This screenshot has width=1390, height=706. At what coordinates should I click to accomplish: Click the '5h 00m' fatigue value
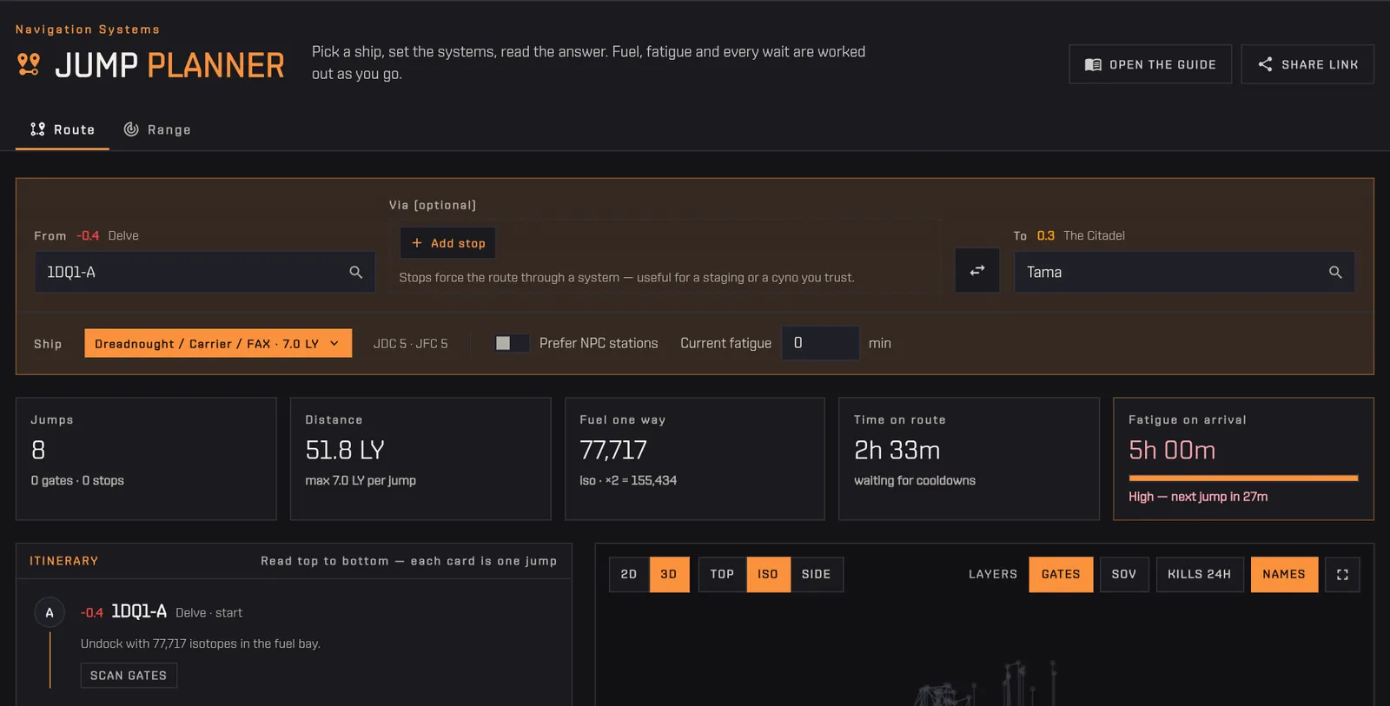(x=1172, y=450)
